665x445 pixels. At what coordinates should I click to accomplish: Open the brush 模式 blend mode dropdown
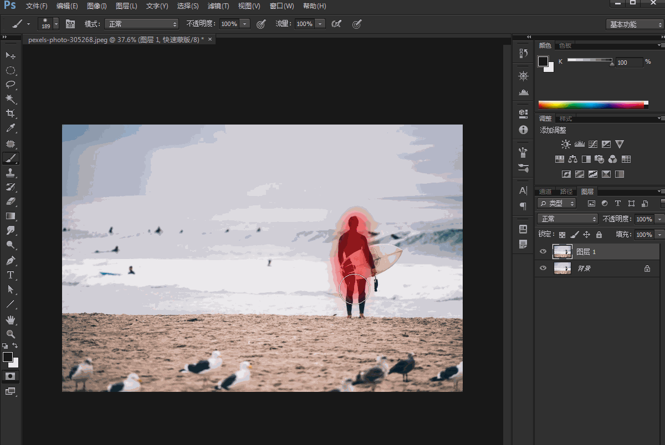142,24
